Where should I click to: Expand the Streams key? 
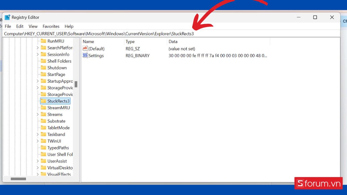[x=38, y=114]
